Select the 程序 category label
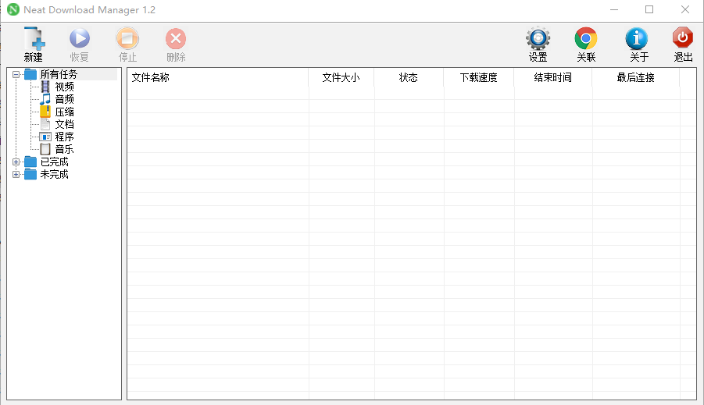The image size is (704, 405). pos(64,137)
